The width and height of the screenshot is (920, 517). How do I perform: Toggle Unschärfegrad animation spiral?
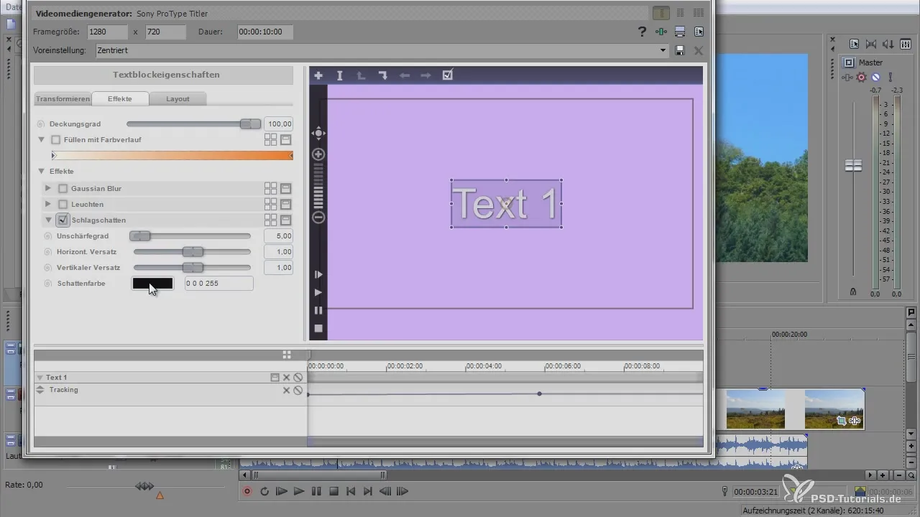click(x=48, y=236)
